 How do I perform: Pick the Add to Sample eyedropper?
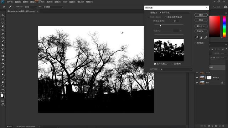201,38
